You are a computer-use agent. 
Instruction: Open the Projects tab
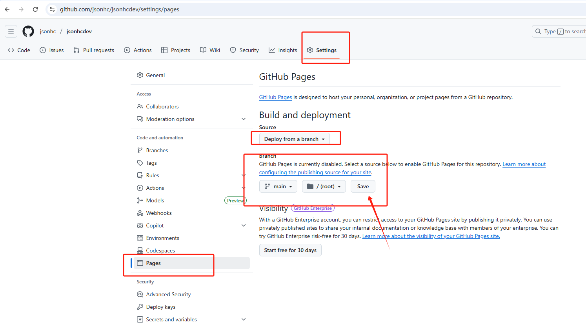[x=176, y=50]
